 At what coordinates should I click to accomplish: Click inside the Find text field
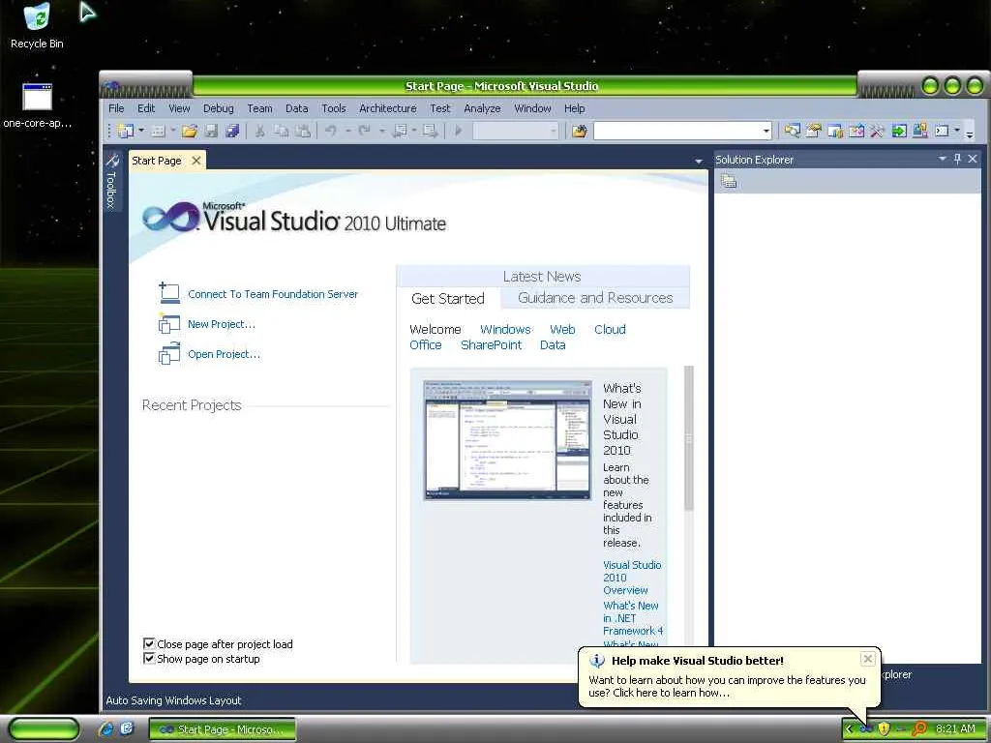pos(676,131)
